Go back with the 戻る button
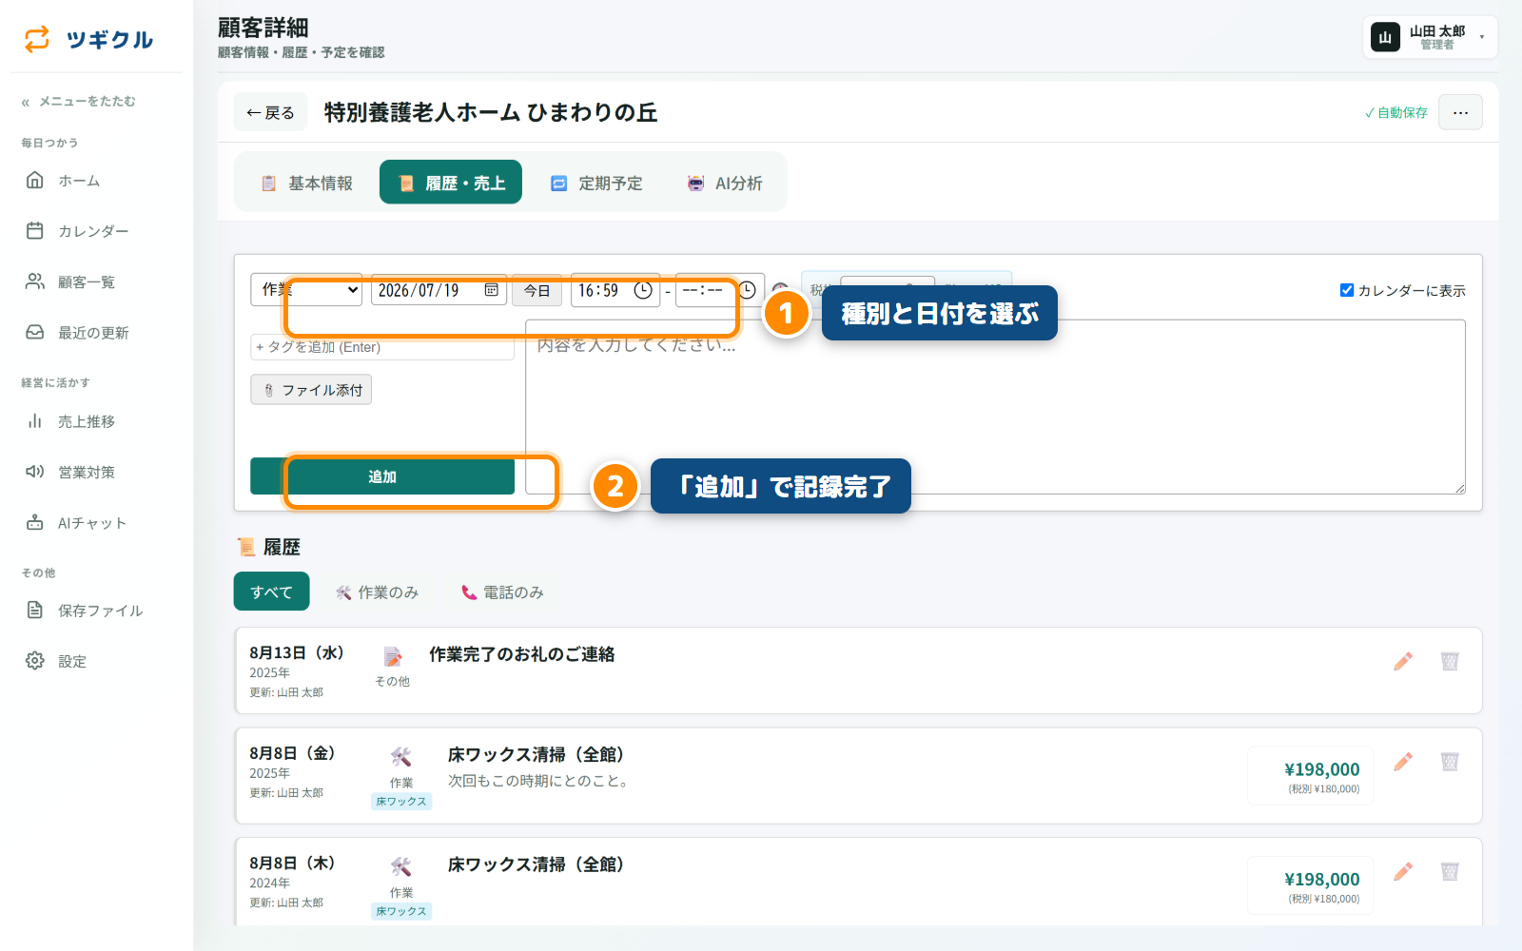 coord(270,112)
